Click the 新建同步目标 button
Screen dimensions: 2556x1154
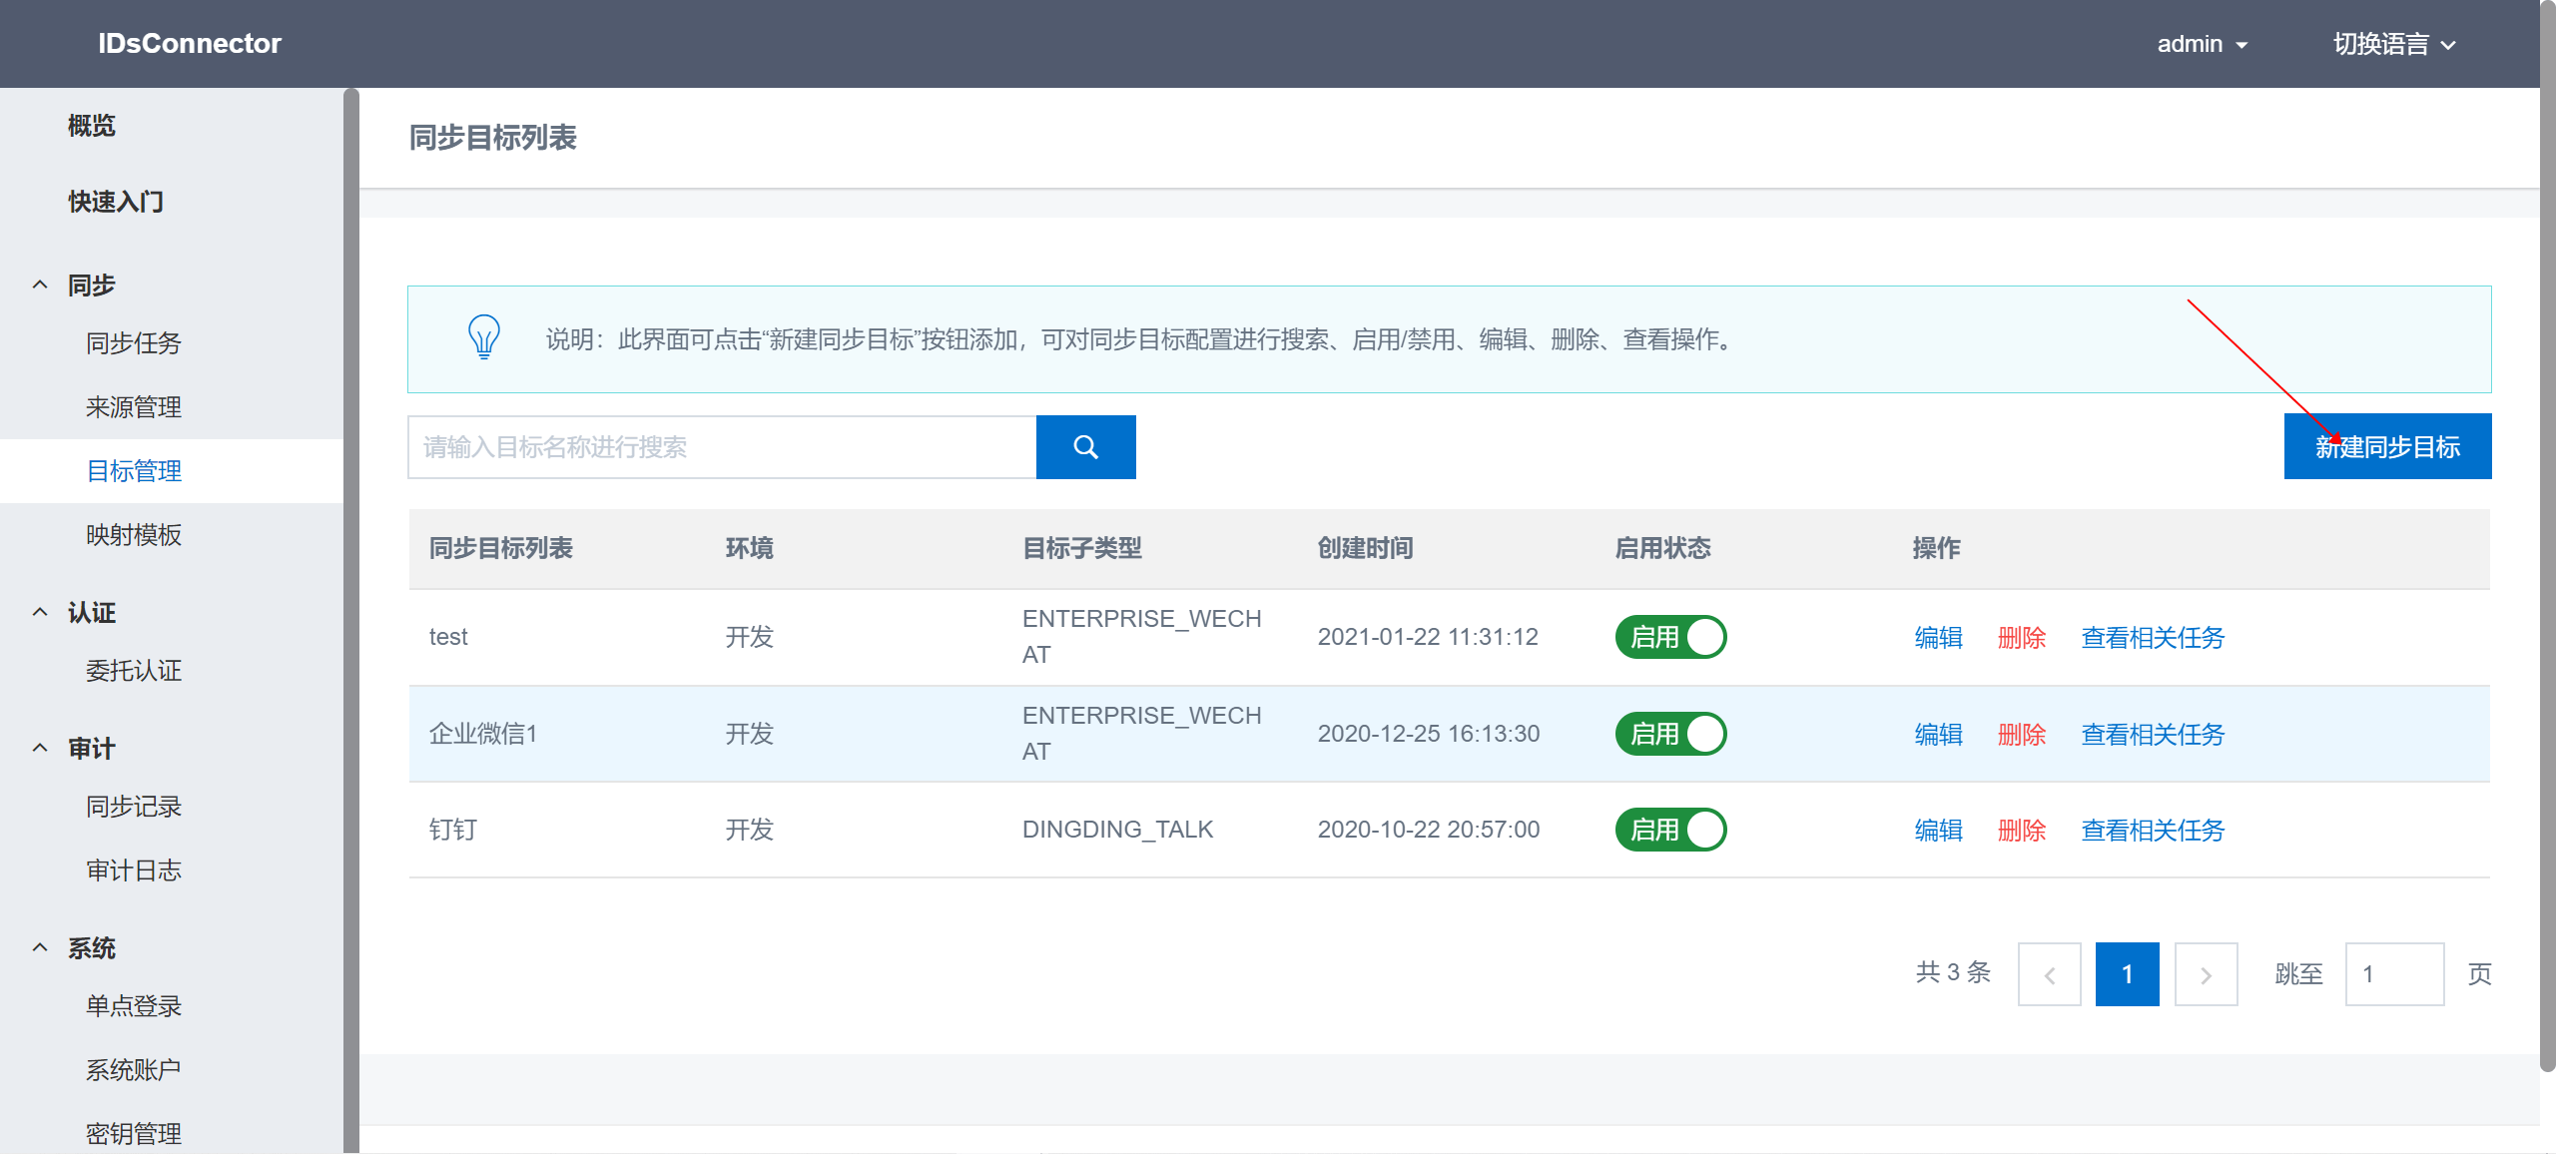[2387, 447]
